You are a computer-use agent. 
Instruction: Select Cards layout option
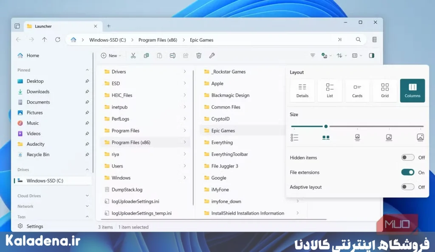(357, 90)
